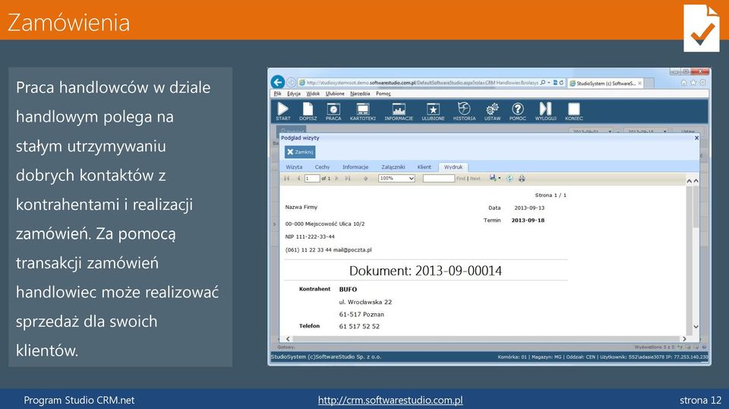Viewport: 729px width, 409px height.
Task: Switch to the Załączniki tab
Action: pyautogui.click(x=393, y=167)
